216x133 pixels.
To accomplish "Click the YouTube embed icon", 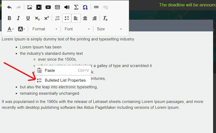I will pos(48,7).
